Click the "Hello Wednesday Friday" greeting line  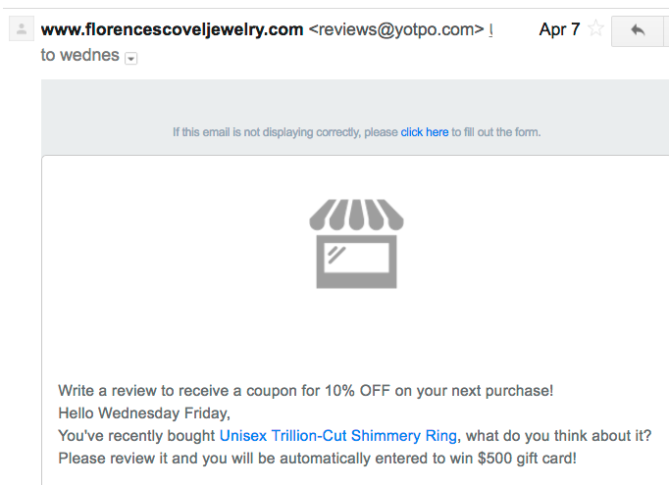pos(144,412)
